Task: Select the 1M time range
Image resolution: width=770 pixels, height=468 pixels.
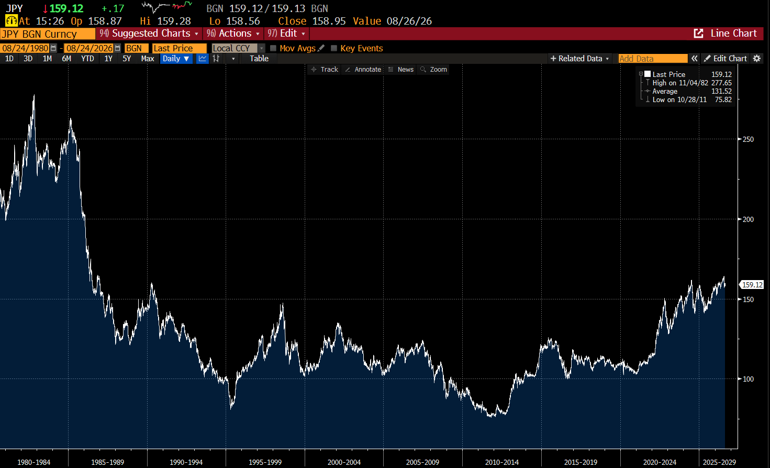Action: click(x=47, y=59)
